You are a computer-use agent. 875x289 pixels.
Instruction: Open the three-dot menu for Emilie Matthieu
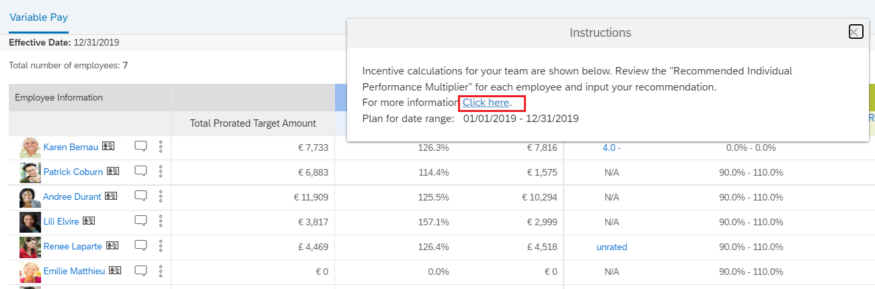click(160, 271)
